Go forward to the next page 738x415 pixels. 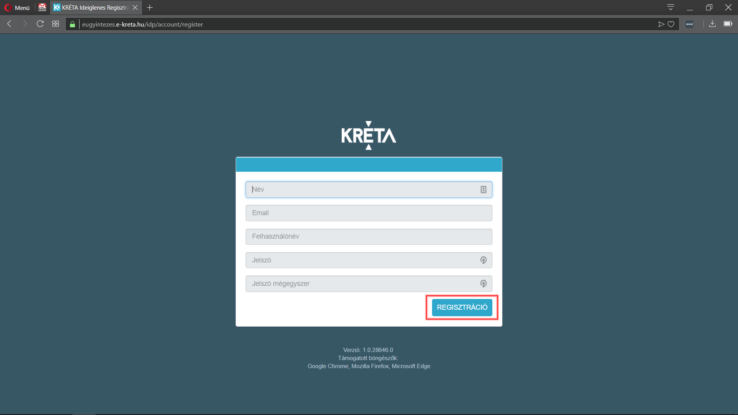(x=25, y=24)
